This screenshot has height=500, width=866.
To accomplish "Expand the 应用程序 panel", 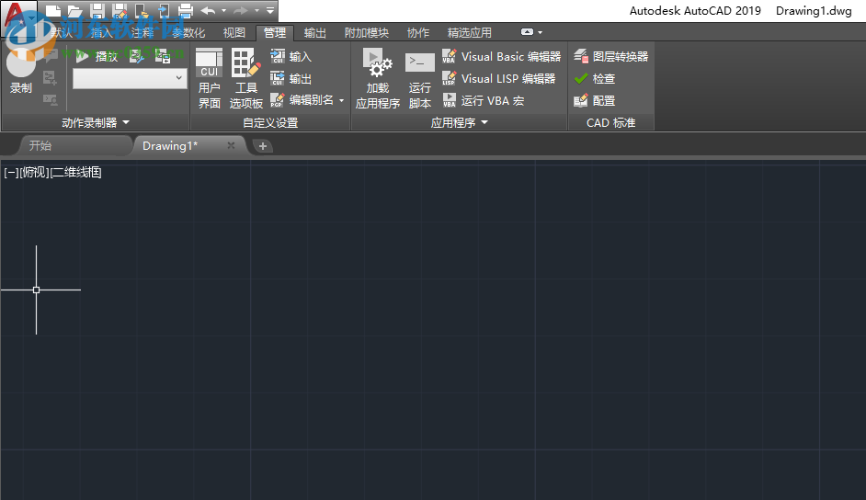I will (x=460, y=122).
